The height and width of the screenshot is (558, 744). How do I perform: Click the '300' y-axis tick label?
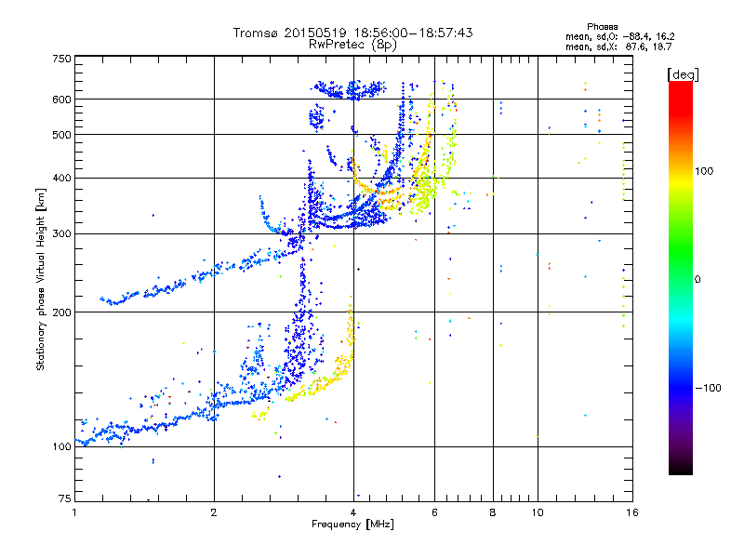[x=62, y=233]
